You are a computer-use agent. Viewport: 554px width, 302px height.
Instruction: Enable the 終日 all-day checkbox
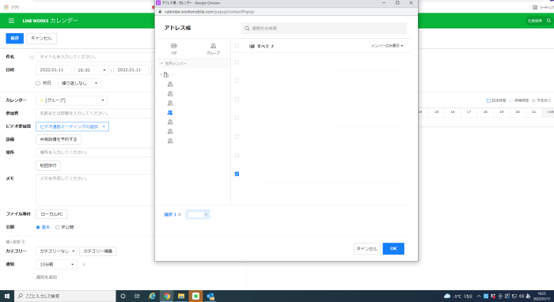pyautogui.click(x=38, y=83)
